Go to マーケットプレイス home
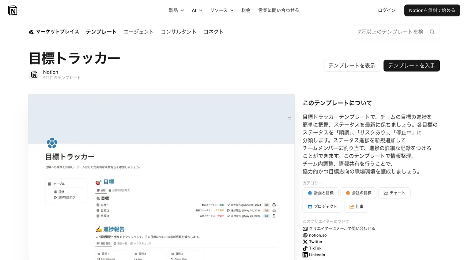 (x=54, y=32)
